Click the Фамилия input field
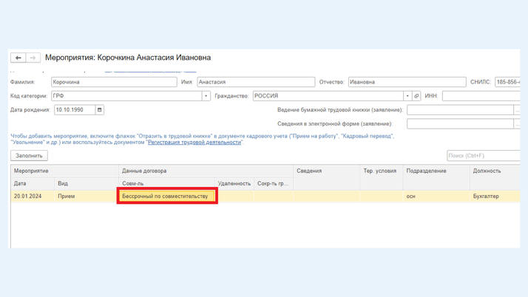The height and width of the screenshot is (297, 528). [x=114, y=82]
